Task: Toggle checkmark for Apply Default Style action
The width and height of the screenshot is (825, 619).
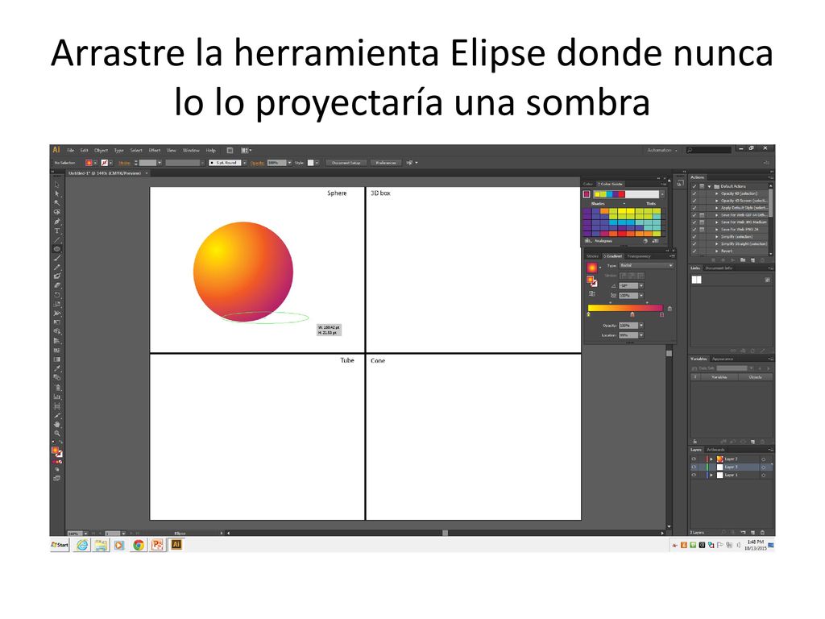Action: coord(694,208)
